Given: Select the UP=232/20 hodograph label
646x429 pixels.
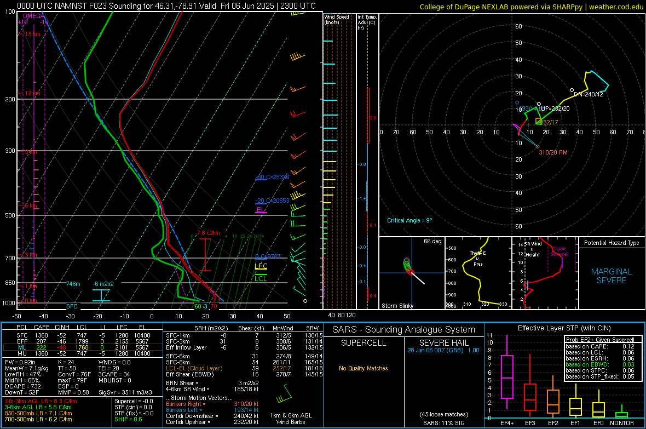Looking at the screenshot, I should point(555,108).
